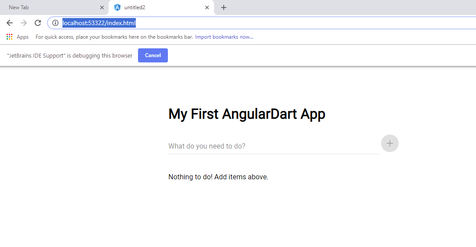
Task: Switch to the New Tab tab
Action: tap(54, 7)
